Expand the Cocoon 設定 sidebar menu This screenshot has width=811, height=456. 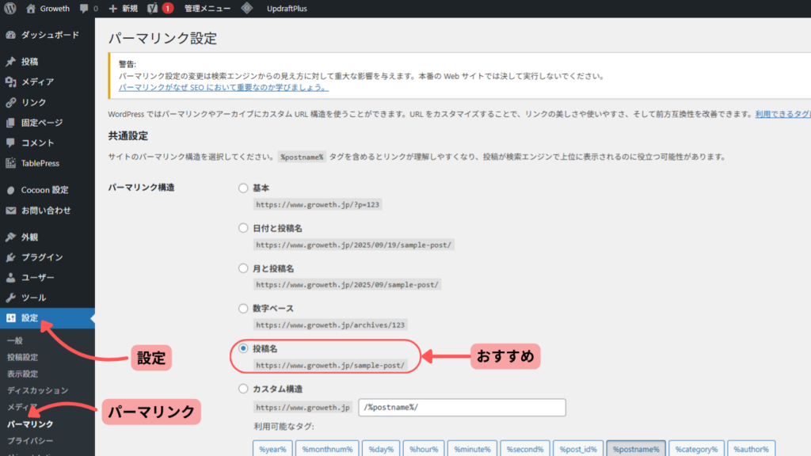point(44,190)
